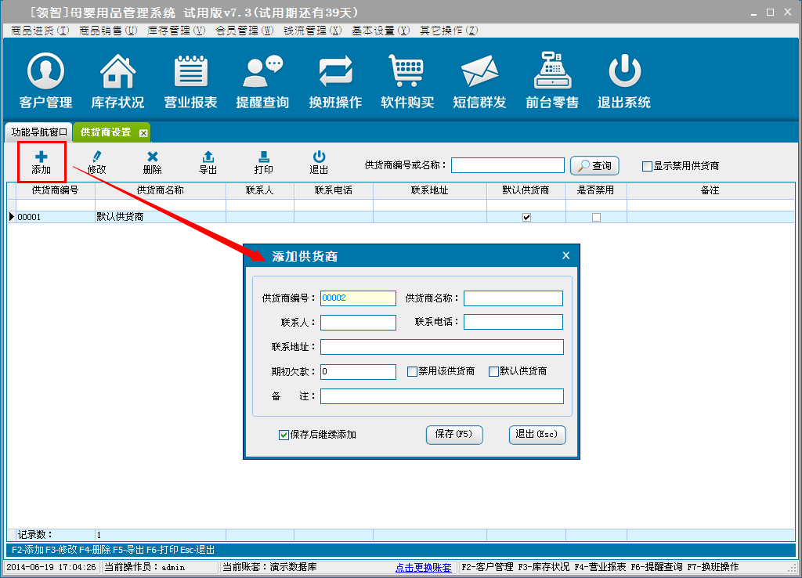Enable 显示禁用供货商 checkbox
802x578 pixels.
pos(647,166)
